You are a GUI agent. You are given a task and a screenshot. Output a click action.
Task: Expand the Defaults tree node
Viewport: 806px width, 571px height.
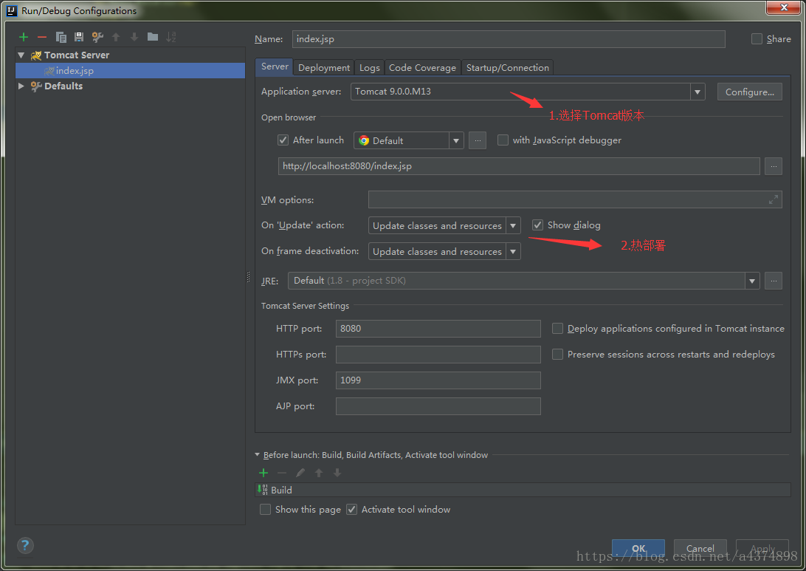pos(21,86)
